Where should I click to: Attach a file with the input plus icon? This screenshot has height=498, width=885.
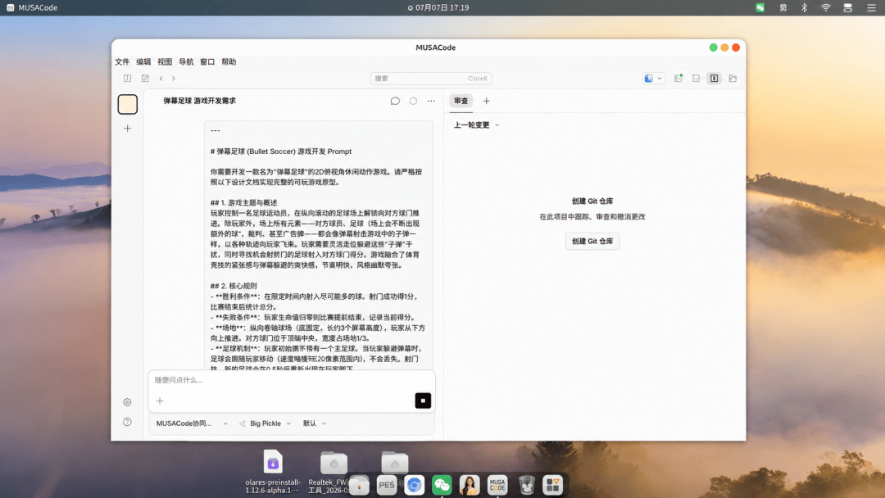click(x=160, y=401)
